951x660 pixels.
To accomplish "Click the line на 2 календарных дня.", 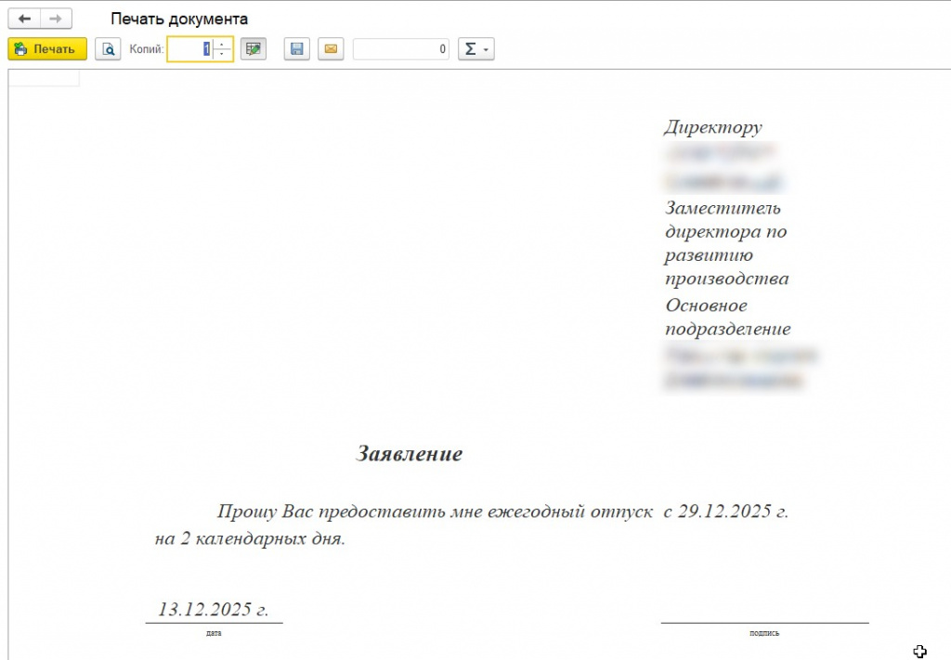I will tap(250, 538).
